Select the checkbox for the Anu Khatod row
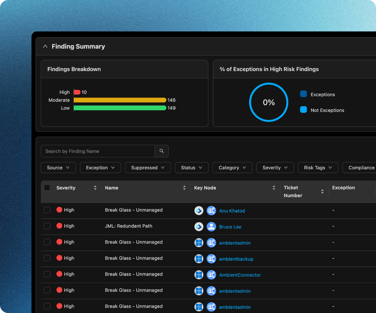The width and height of the screenshot is (376, 313). 47,210
